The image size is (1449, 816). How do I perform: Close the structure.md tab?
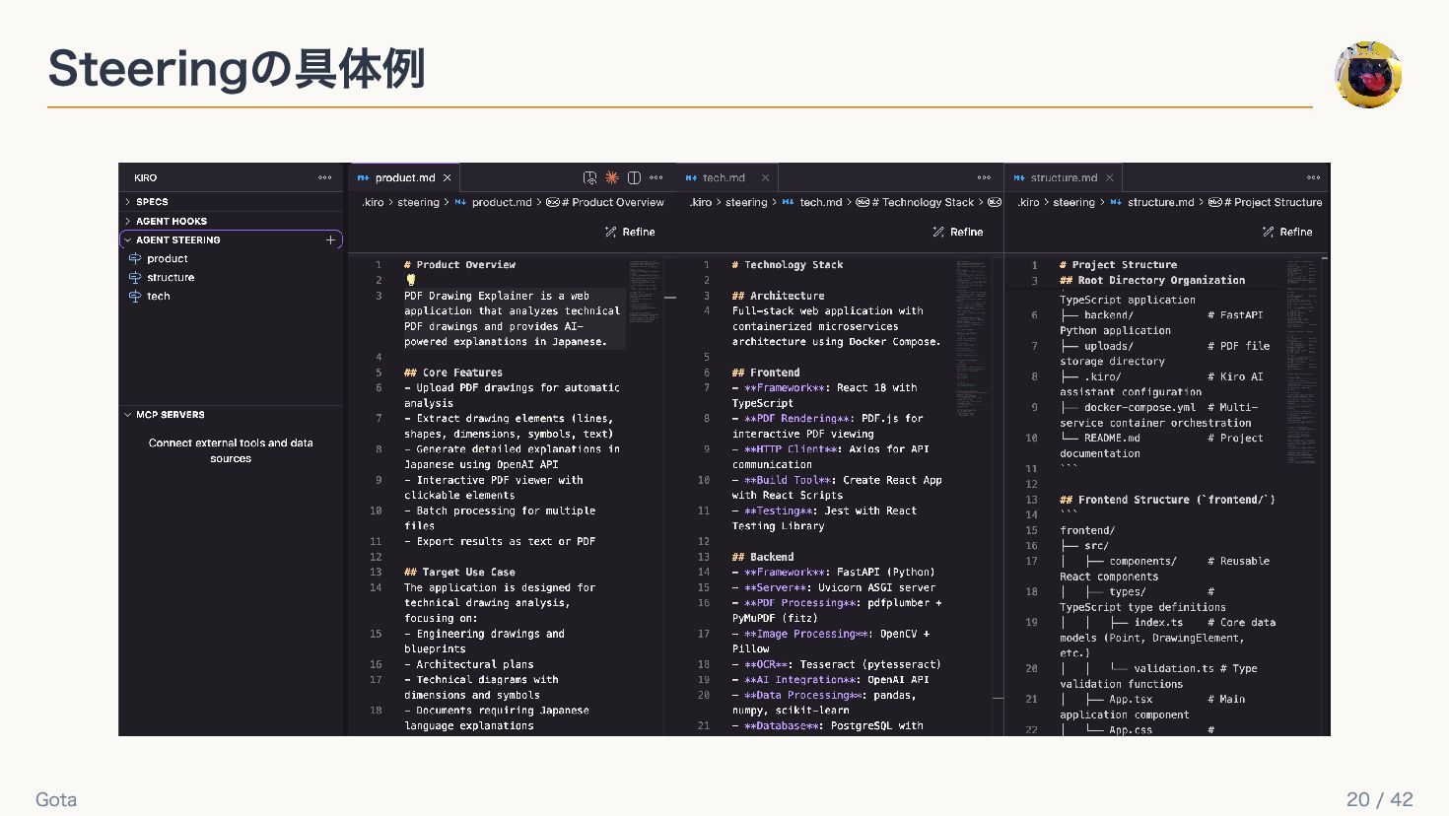pyautogui.click(x=1109, y=178)
